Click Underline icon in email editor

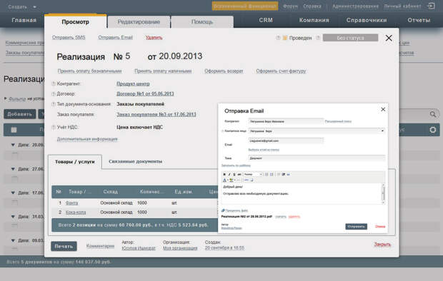point(234,174)
